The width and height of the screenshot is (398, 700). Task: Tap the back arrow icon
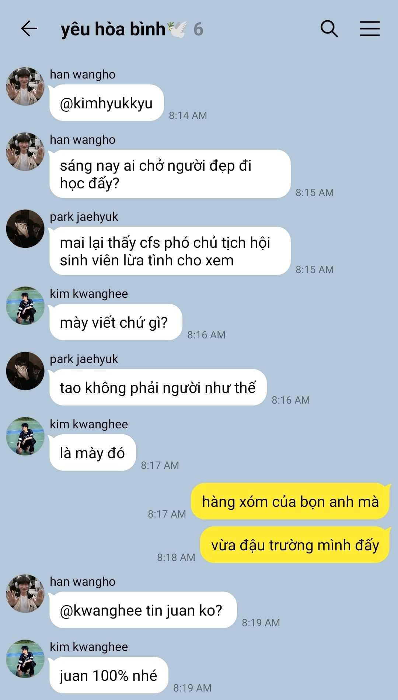pos(29,29)
